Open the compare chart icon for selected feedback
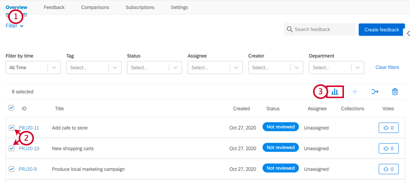 tap(335, 92)
